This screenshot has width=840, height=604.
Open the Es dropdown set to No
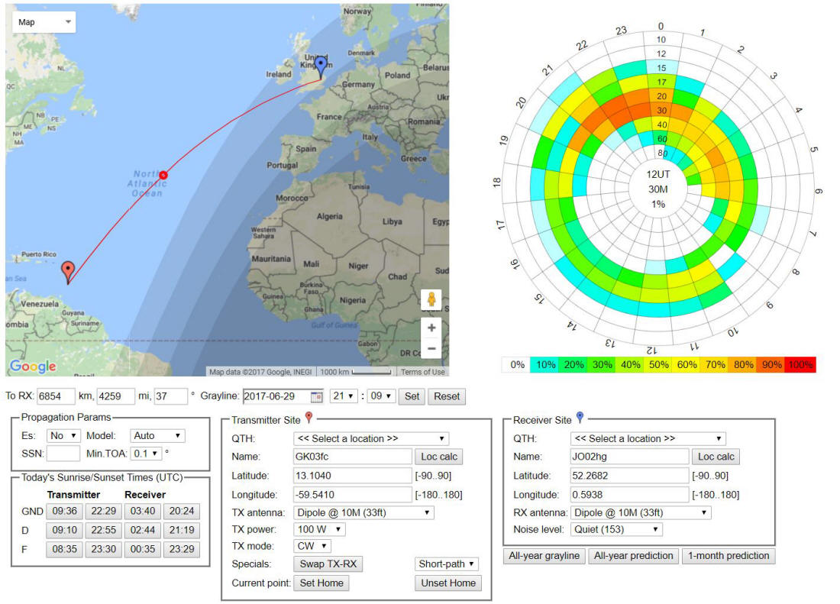pos(63,436)
